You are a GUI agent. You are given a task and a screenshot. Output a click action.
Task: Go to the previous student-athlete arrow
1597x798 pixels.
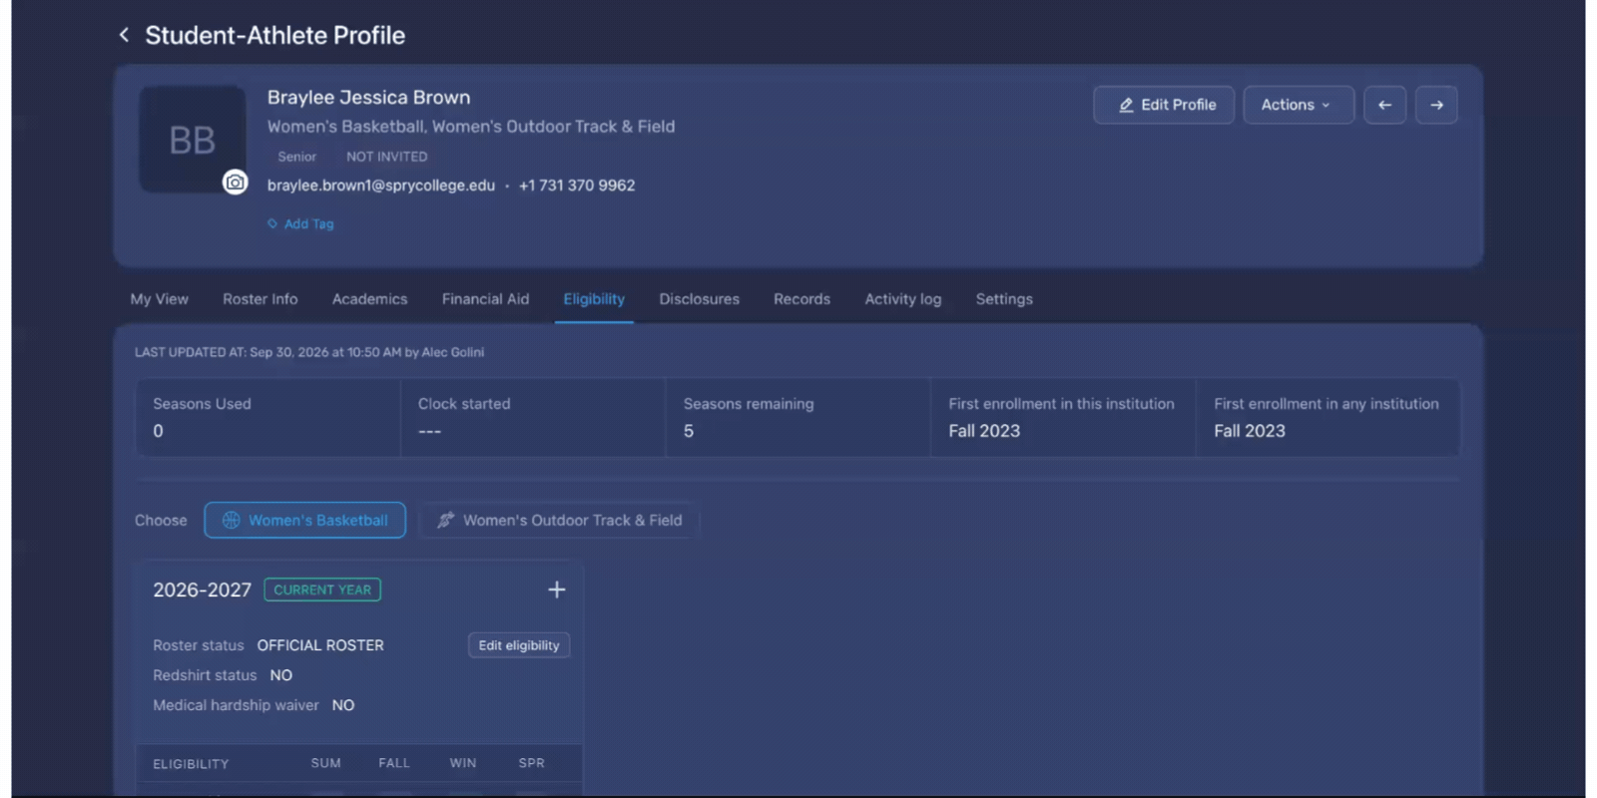click(1384, 105)
